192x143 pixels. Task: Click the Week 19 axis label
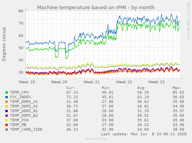point(27,82)
